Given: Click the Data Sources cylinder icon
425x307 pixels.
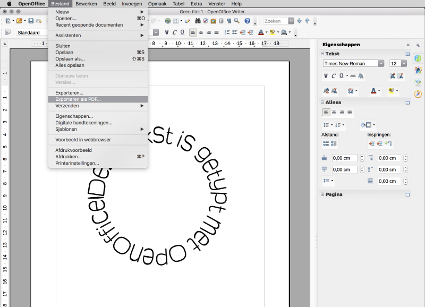Looking at the screenshot, I should [221, 21].
